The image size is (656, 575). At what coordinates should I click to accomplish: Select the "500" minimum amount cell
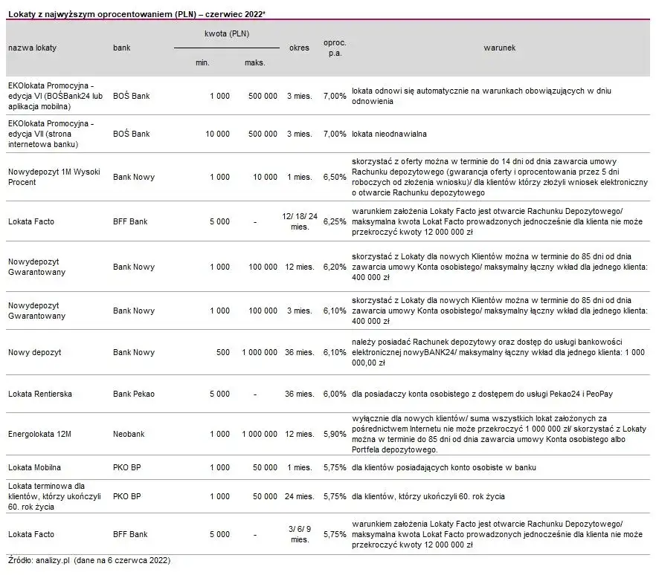point(223,352)
